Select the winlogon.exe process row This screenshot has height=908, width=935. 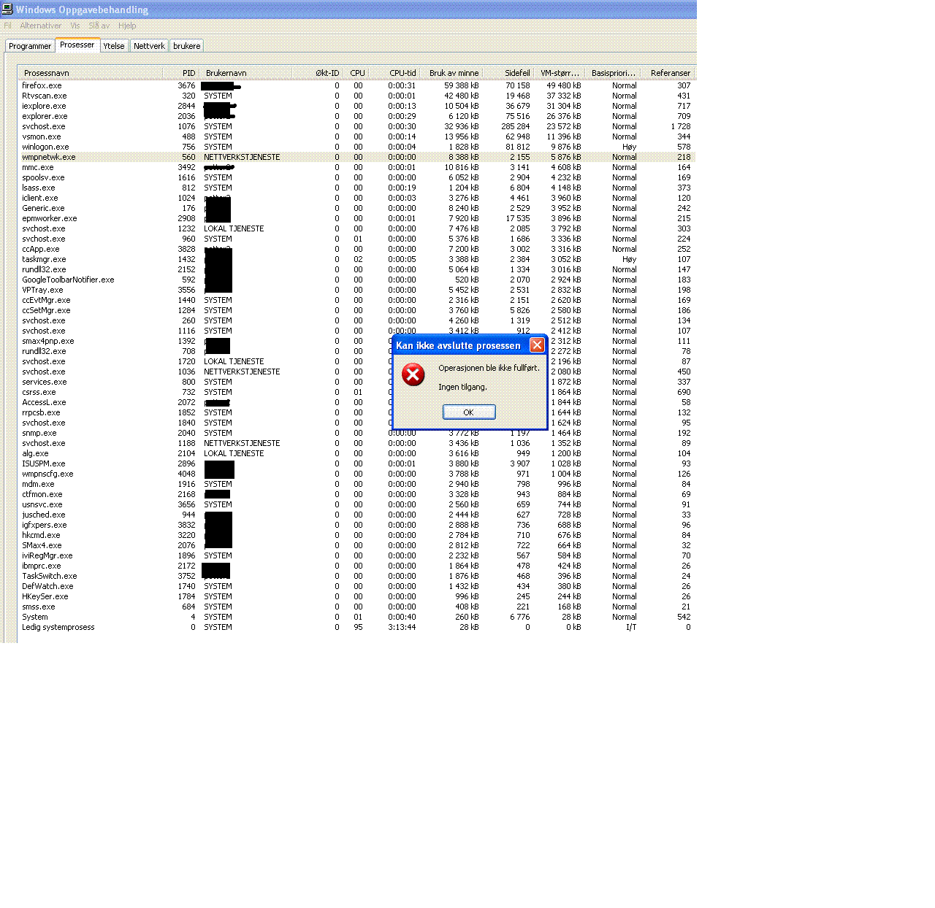(x=356, y=147)
